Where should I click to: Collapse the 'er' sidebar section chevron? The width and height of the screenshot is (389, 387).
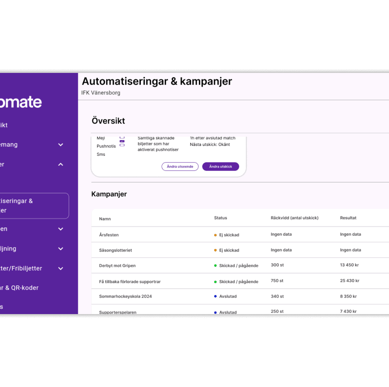tap(60, 164)
